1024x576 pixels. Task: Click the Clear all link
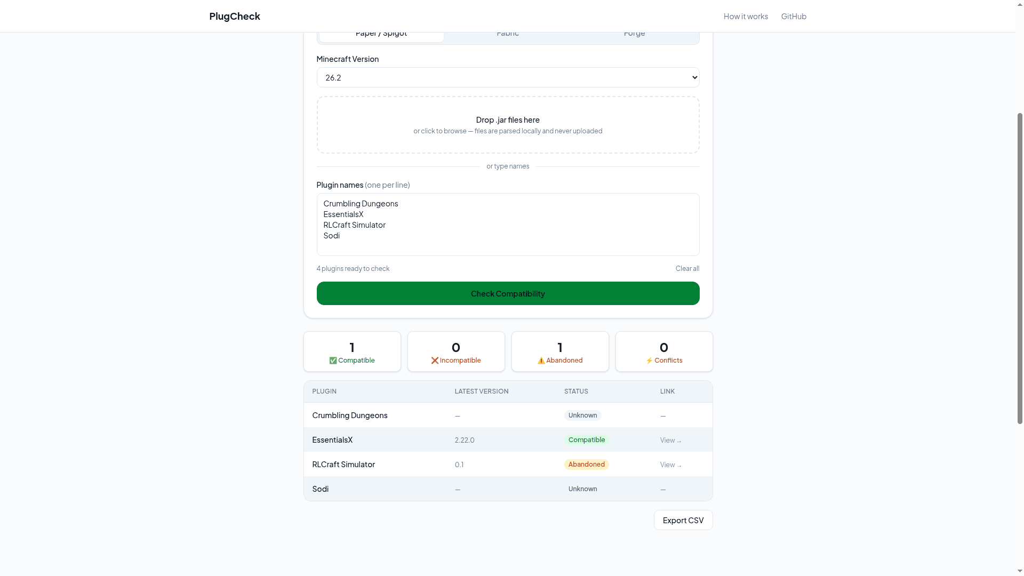coord(687,268)
